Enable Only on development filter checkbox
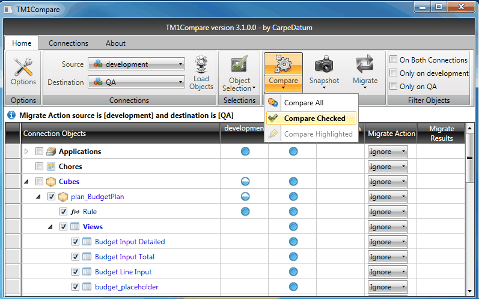This screenshot has height=299, width=479. click(394, 73)
